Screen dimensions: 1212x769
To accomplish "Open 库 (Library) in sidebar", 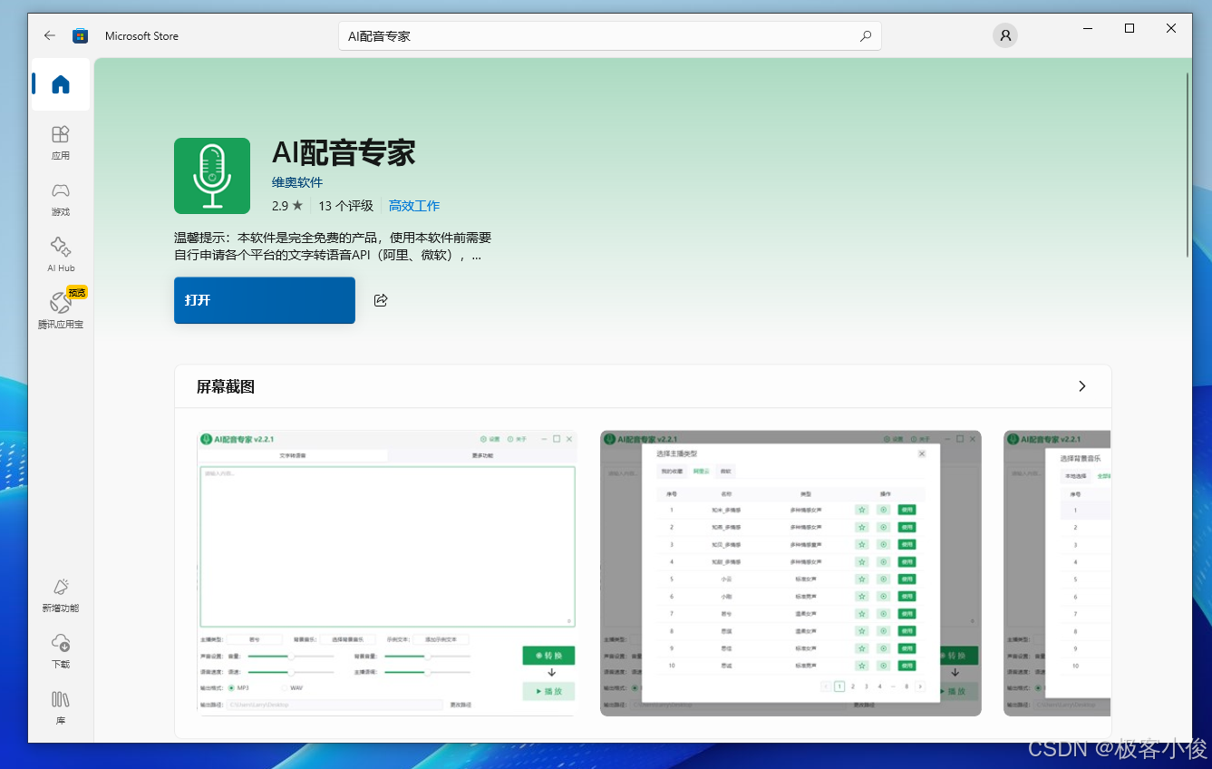I will tap(61, 707).
